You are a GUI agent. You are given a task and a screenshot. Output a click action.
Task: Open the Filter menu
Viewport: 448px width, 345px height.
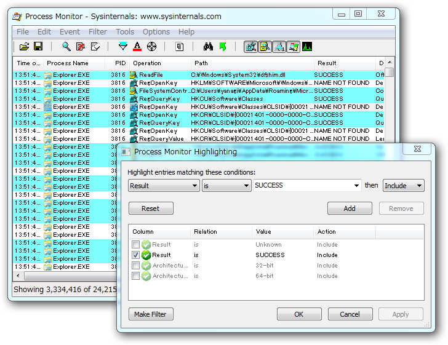tap(98, 32)
